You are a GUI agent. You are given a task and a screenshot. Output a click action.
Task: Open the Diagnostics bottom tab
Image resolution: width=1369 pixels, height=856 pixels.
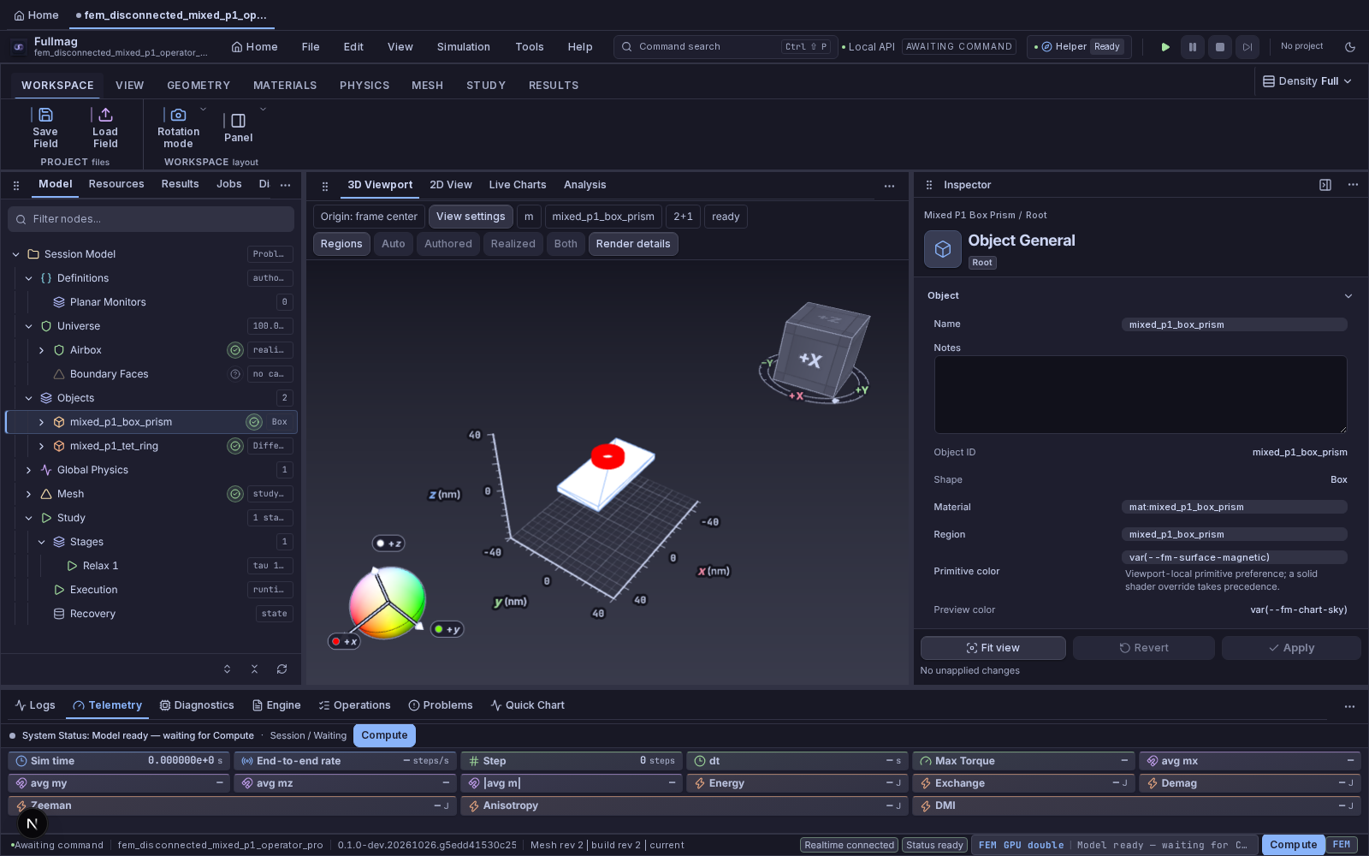click(x=197, y=705)
